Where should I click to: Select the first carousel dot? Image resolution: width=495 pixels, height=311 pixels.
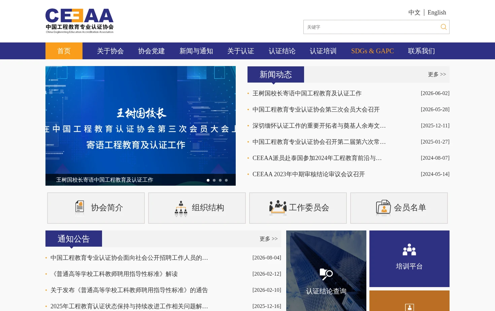pyautogui.click(x=208, y=180)
